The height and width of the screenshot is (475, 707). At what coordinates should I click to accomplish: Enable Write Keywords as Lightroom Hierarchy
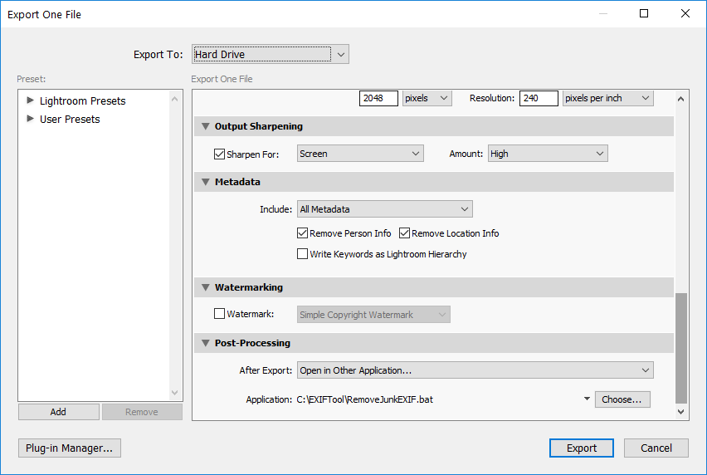click(x=302, y=254)
